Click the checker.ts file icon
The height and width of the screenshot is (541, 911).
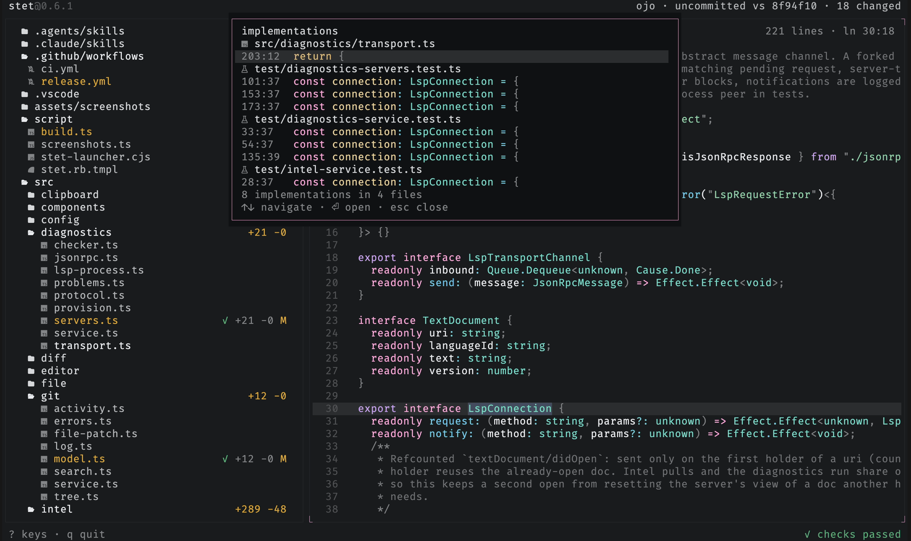[44, 245]
